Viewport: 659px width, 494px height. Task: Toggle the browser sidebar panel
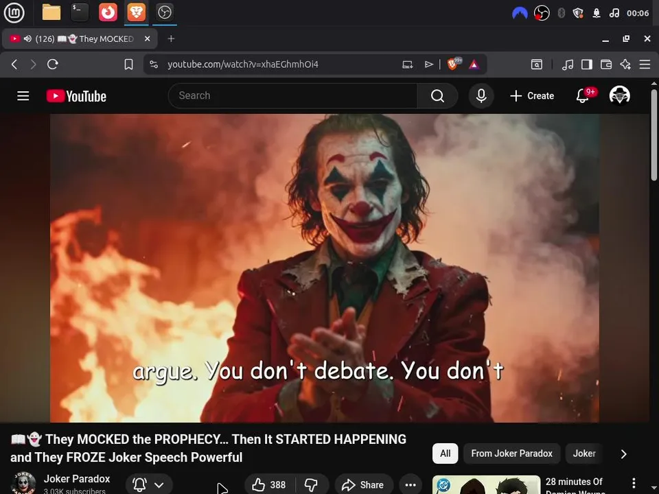pos(587,64)
